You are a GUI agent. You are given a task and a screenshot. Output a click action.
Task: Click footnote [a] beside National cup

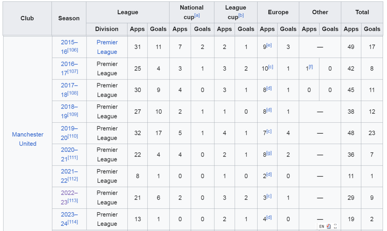[197, 15]
